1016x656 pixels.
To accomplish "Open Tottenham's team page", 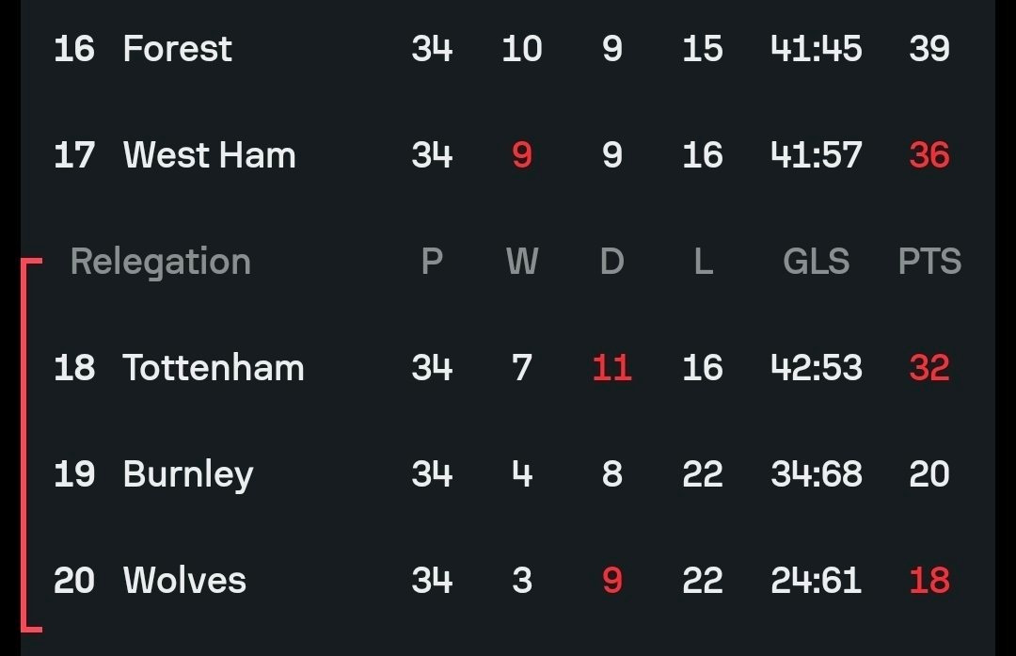I will point(214,368).
